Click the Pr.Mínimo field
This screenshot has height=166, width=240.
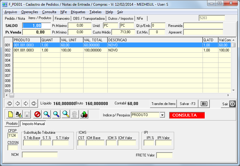coord(80,32)
